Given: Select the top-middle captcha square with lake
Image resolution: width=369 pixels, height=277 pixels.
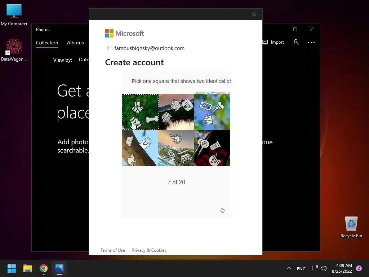Looking at the screenshot, I should coord(176,112).
